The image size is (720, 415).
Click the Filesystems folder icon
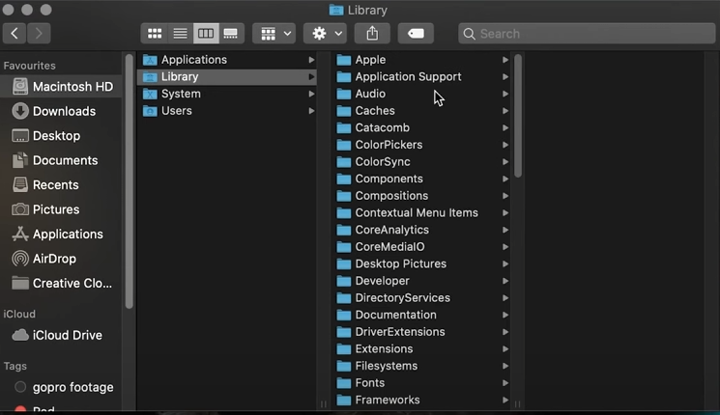[344, 366]
